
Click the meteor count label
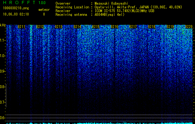[44, 10]
